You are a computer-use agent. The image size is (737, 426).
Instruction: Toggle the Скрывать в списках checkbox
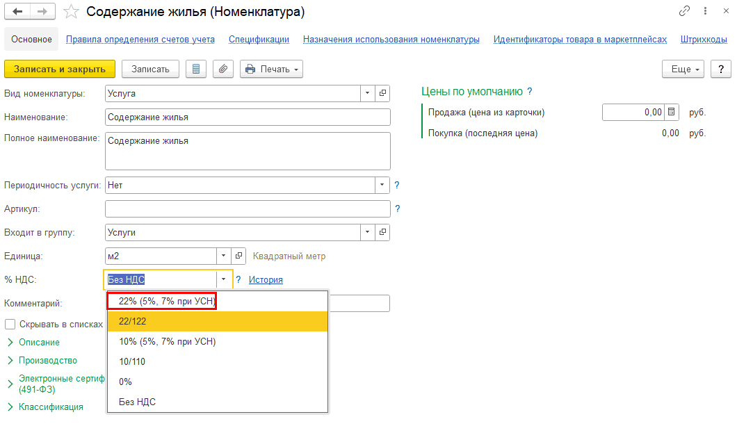(10, 324)
